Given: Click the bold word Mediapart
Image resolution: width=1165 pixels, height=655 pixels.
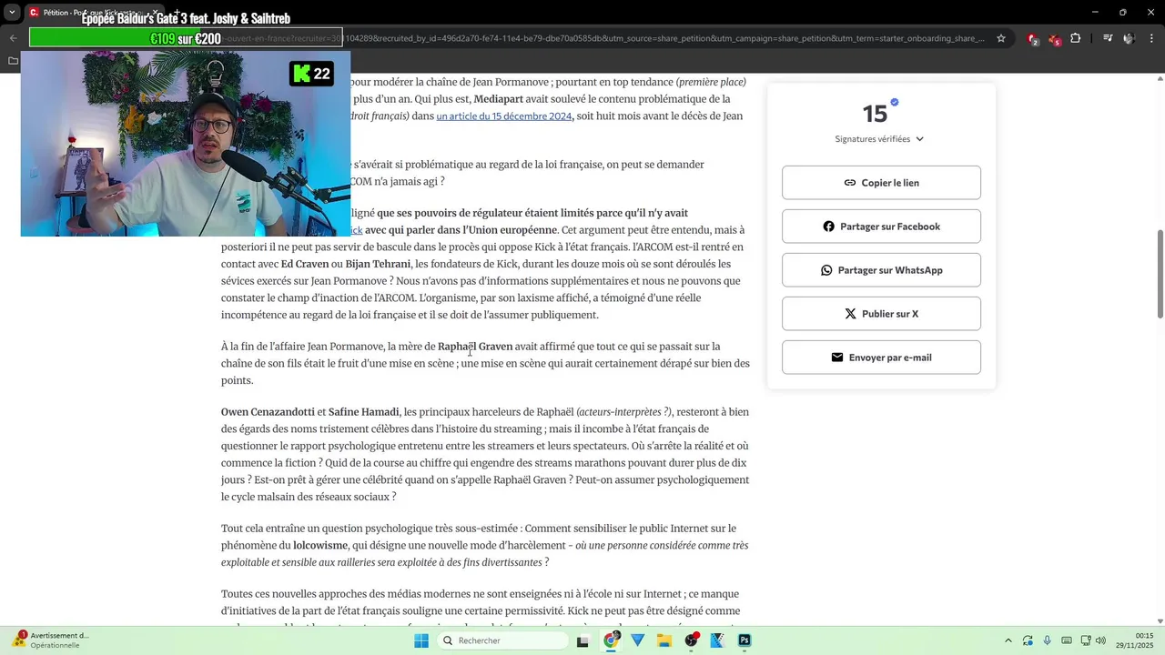Looking at the screenshot, I should 500,99.
